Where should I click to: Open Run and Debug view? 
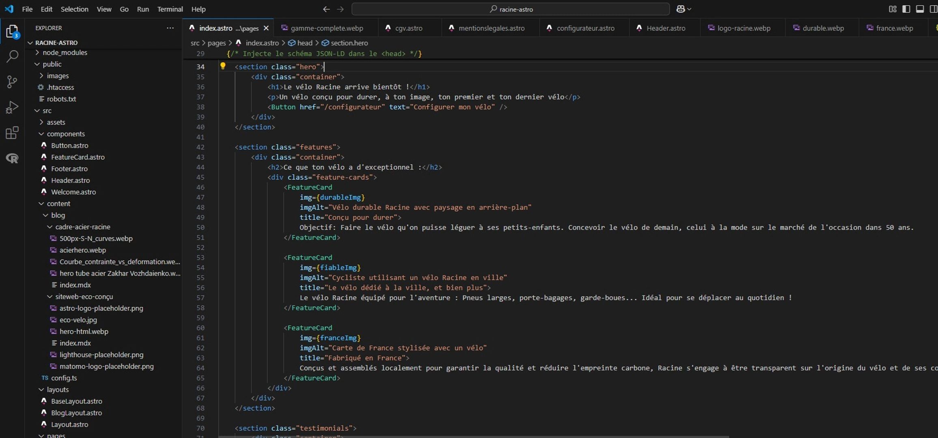(x=12, y=107)
